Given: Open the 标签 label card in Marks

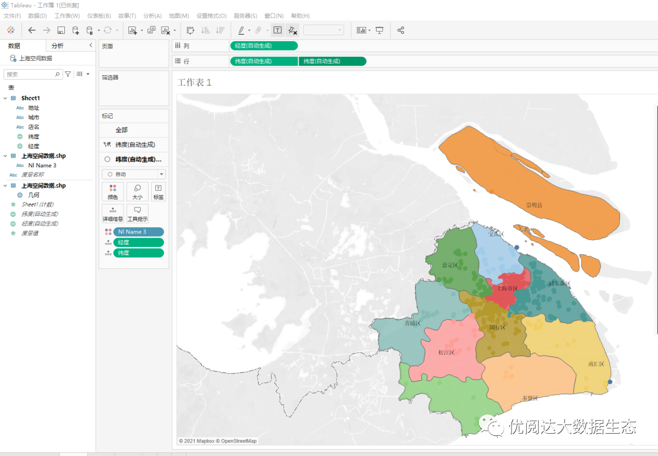Looking at the screenshot, I should pyautogui.click(x=158, y=191).
